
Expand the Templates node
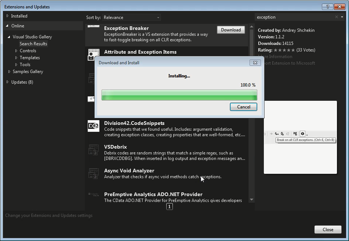click(x=16, y=58)
